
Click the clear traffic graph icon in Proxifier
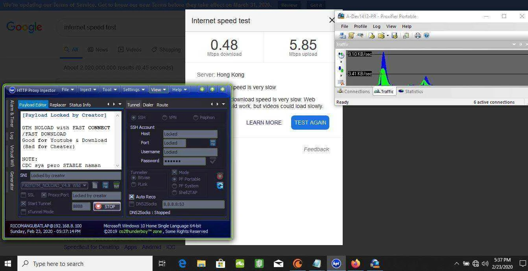[341, 82]
